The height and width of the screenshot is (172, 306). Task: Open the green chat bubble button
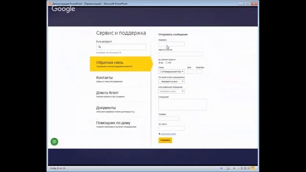[54, 141]
